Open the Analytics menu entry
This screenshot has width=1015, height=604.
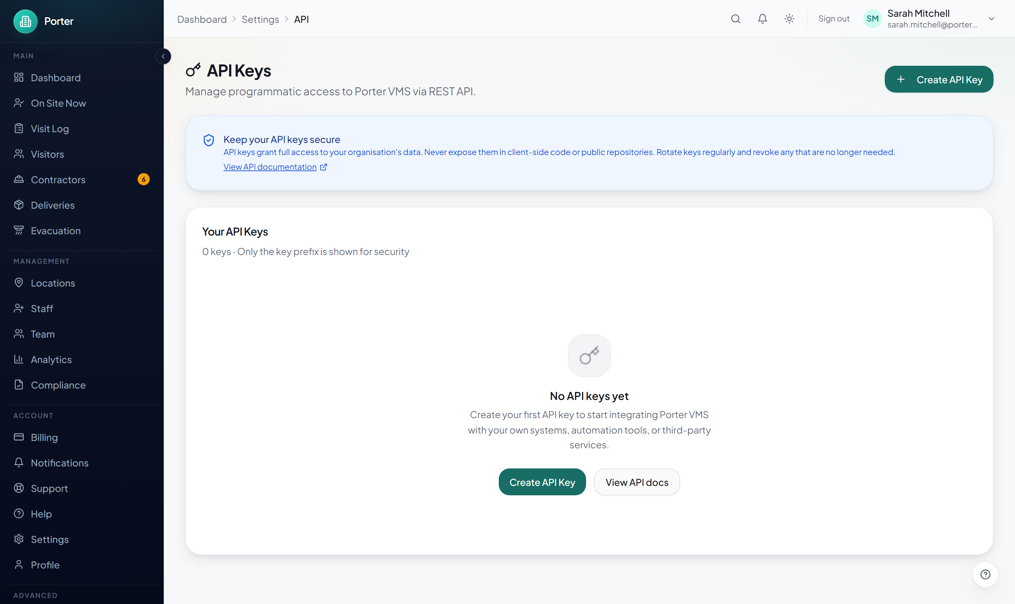tap(82, 359)
